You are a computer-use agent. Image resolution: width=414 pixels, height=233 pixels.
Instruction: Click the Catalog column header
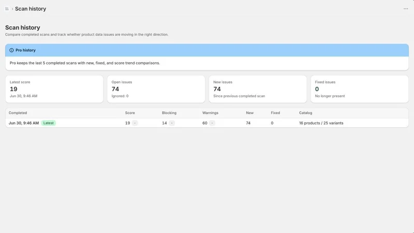click(305, 113)
